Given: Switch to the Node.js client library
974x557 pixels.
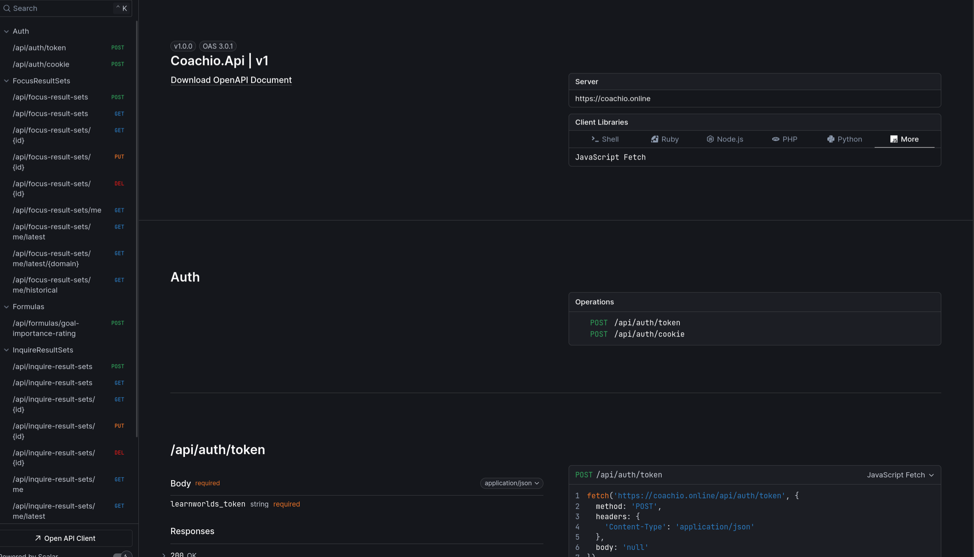Looking at the screenshot, I should coord(725,139).
